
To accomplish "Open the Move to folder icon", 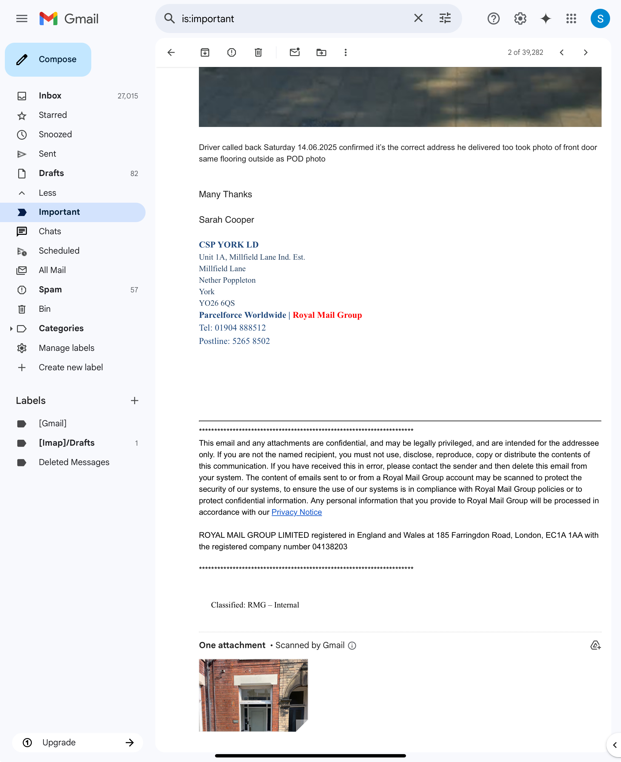I will pos(321,52).
